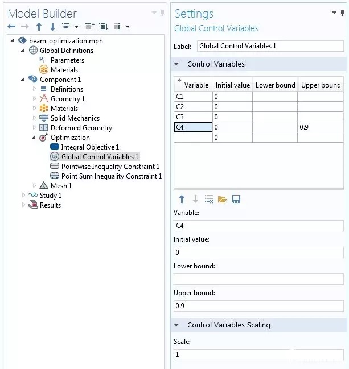The image size is (349, 369).
Task: Load table from file folder icon
Action: (222, 200)
